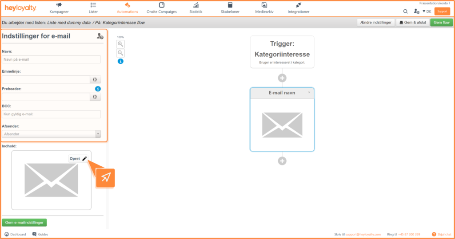The width and height of the screenshot is (455, 239).
Task: Open the Afsender dropdown
Action: click(x=51, y=134)
